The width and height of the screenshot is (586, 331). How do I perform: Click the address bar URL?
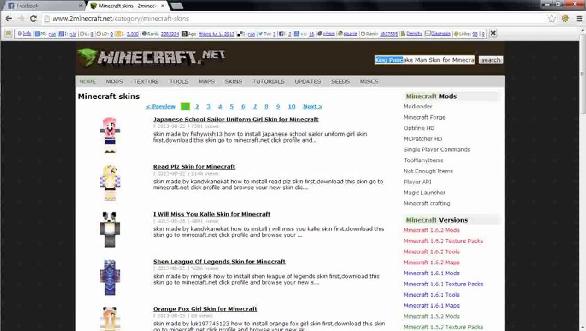tap(121, 19)
